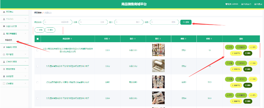The height and width of the screenshot is (108, 264).
Task: Click sort arrows on 价格 column header
Action: coord(211,39)
